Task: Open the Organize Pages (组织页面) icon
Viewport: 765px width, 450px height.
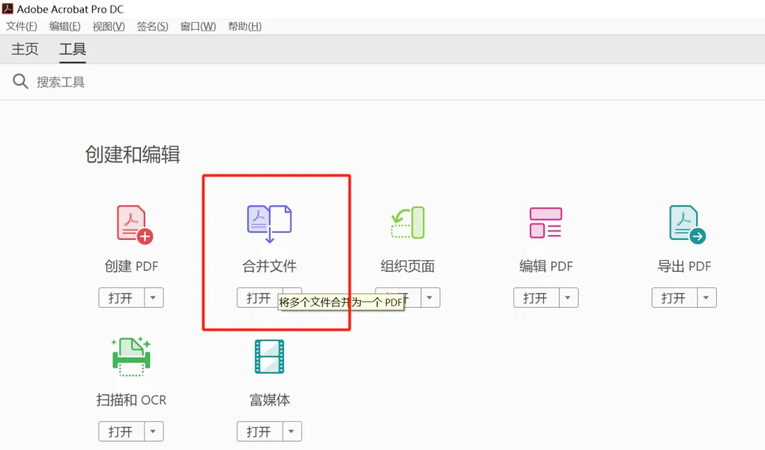Action: tap(408, 223)
